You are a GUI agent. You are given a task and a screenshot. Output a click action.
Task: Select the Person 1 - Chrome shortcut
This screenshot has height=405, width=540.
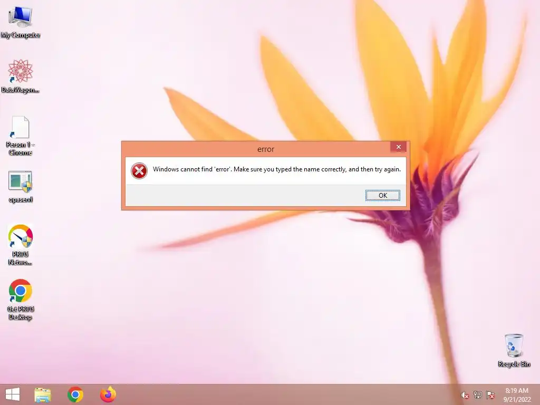click(x=21, y=136)
